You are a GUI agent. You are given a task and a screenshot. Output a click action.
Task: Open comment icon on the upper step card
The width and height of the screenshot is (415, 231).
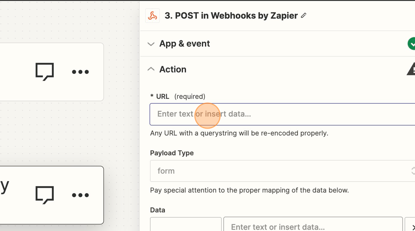pos(45,72)
